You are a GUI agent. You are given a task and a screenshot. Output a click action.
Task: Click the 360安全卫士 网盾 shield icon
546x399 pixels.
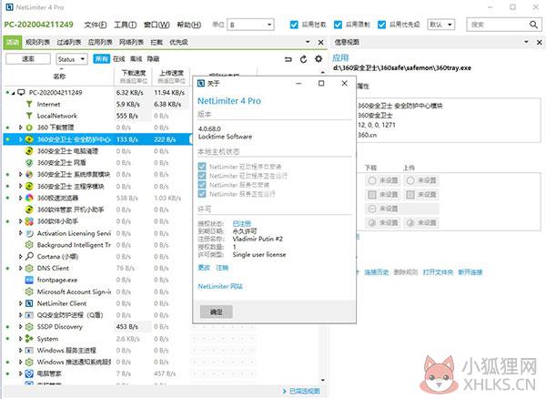(30, 163)
